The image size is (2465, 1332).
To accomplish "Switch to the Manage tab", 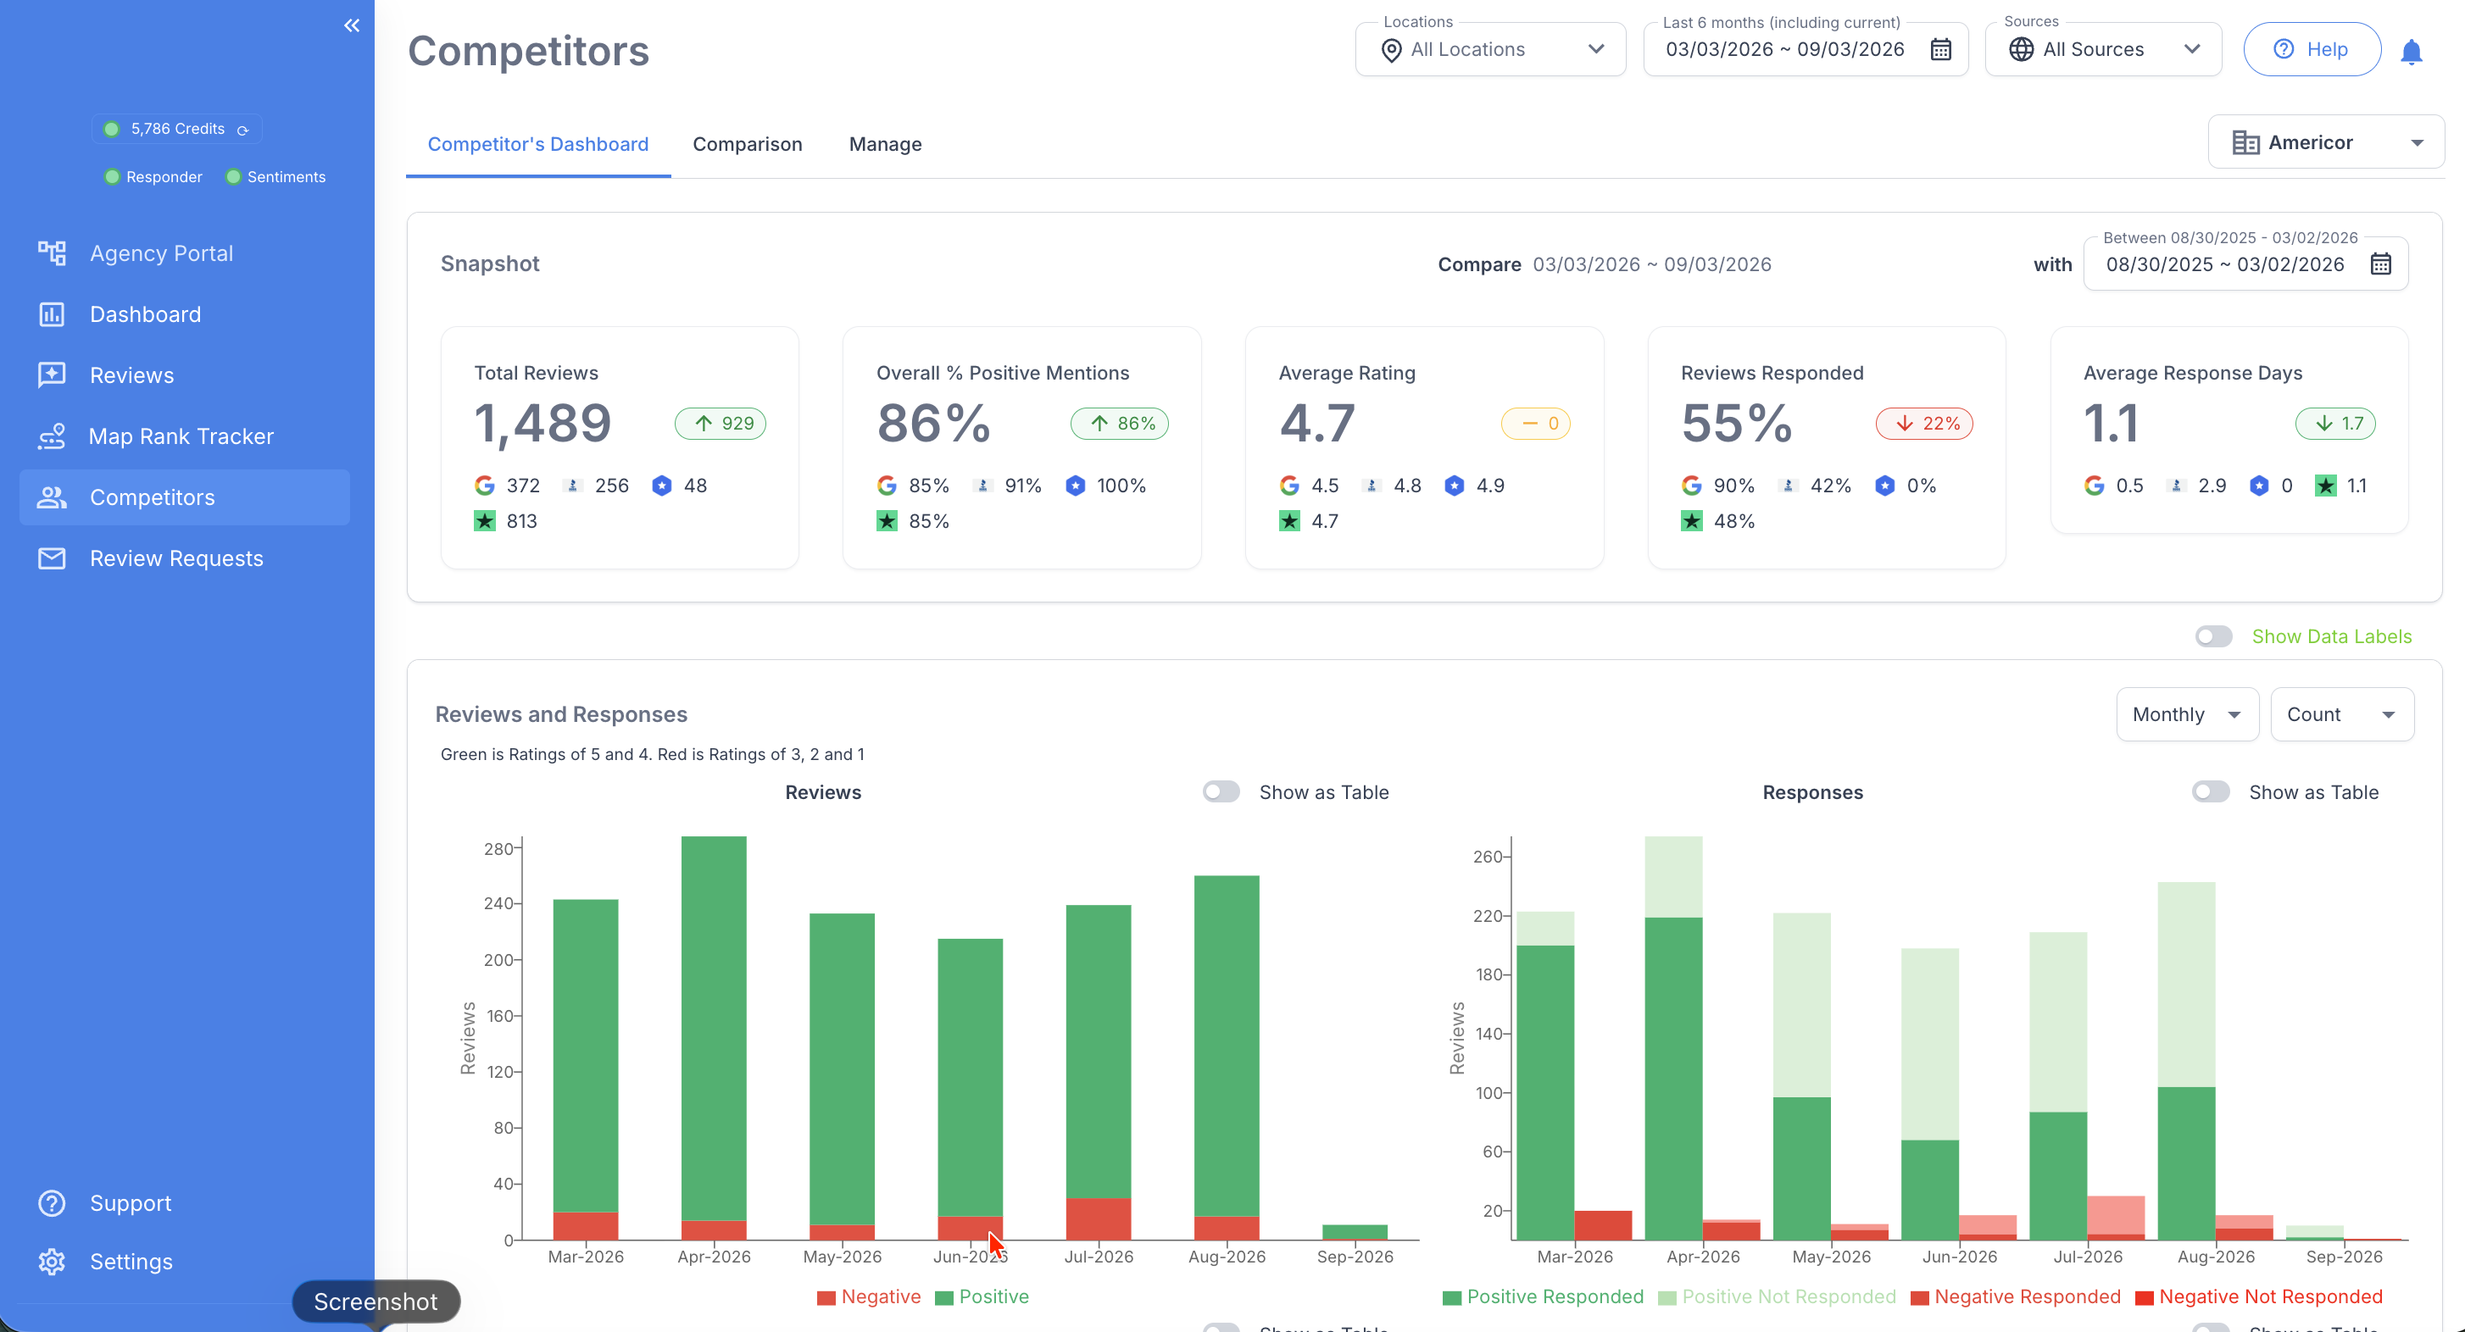I will [x=885, y=144].
